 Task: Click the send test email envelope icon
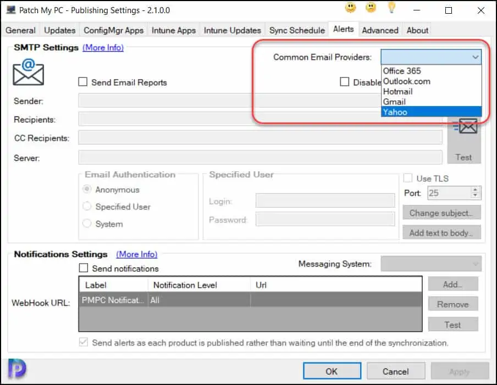[465, 127]
